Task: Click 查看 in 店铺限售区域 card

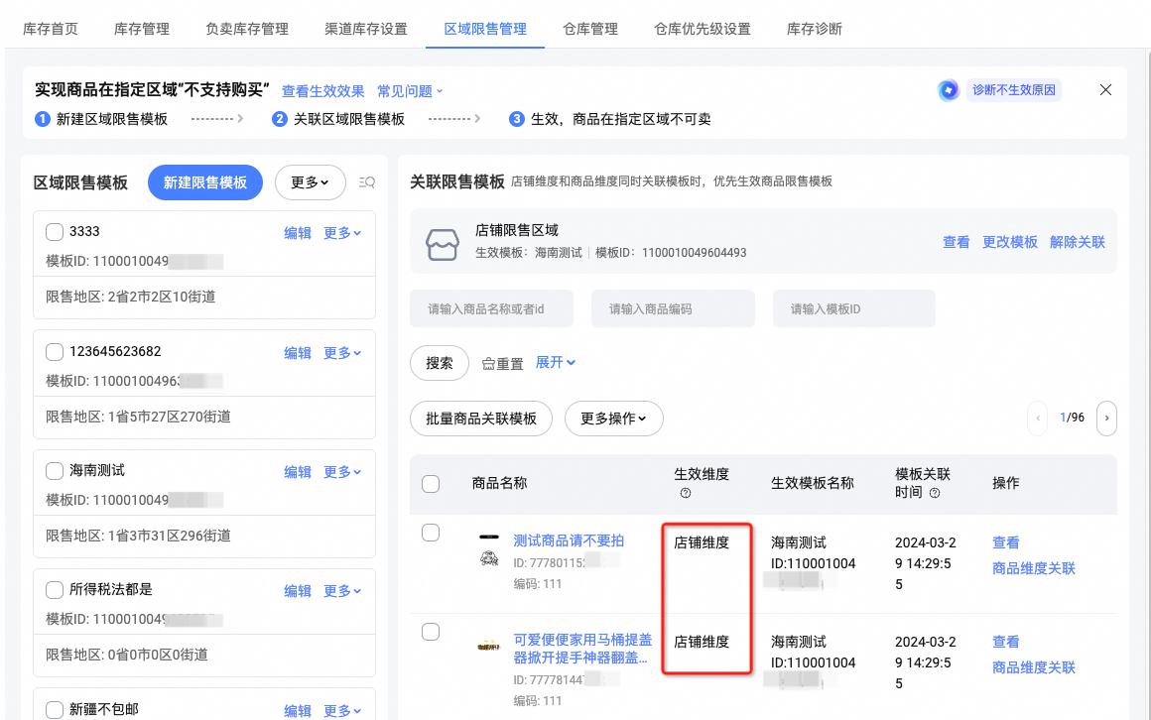Action: pyautogui.click(x=956, y=242)
